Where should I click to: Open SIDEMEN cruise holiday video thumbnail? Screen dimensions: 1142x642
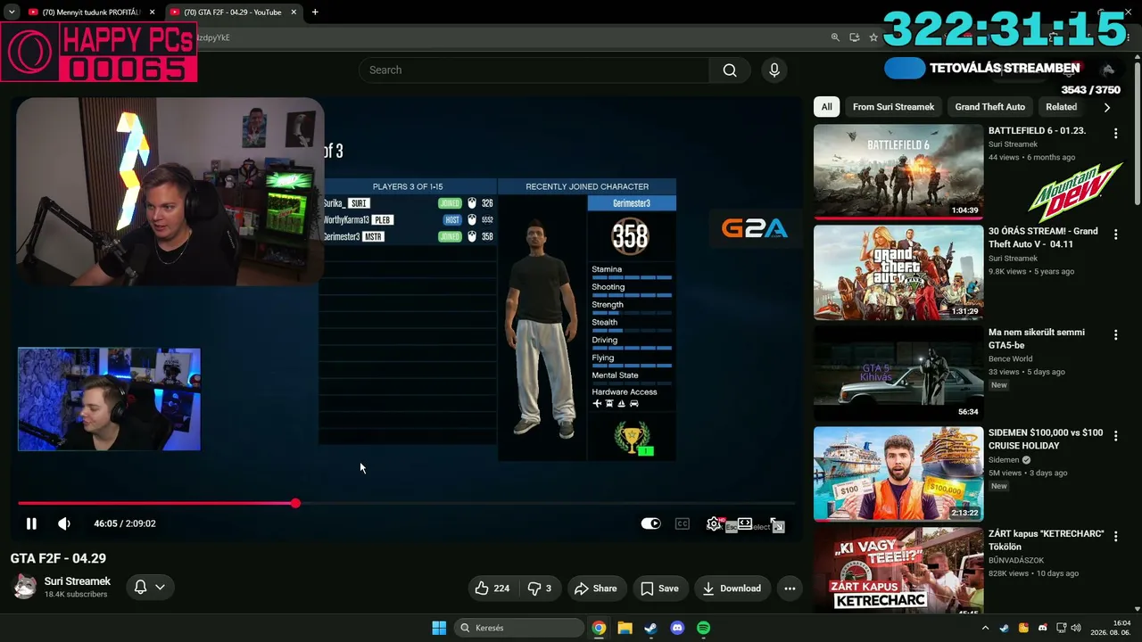898,473
